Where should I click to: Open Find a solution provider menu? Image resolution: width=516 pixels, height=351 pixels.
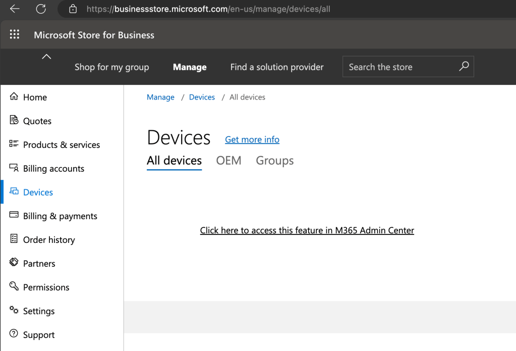pos(277,67)
